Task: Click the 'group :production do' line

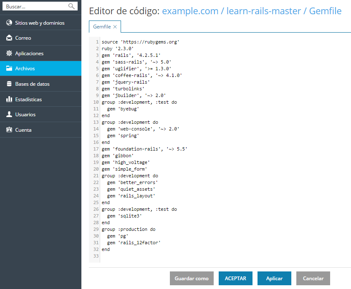Action: pyautogui.click(x=129, y=229)
